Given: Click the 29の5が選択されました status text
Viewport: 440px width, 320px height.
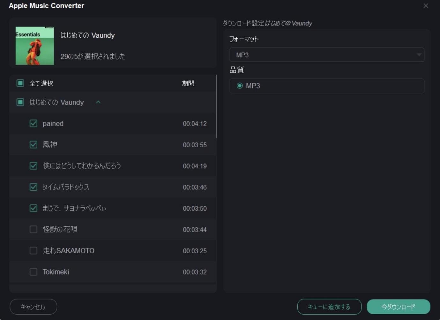Looking at the screenshot, I should pyautogui.click(x=93, y=57).
